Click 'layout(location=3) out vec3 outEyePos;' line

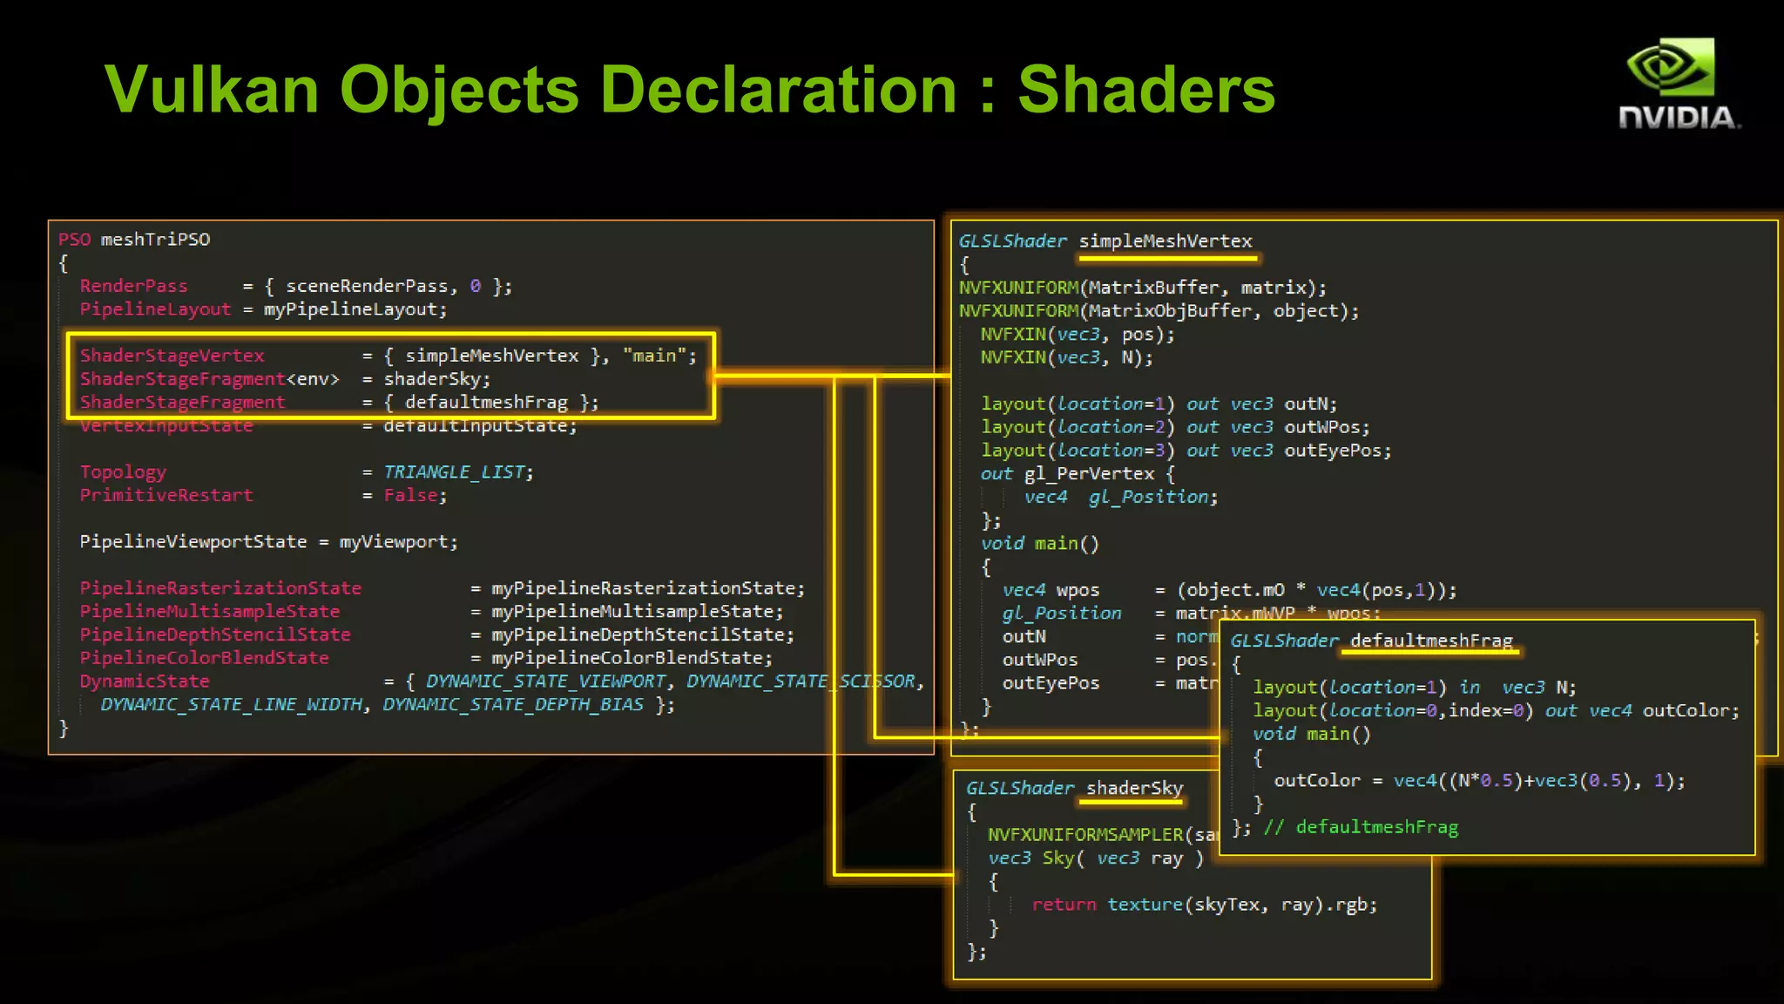click(1186, 451)
